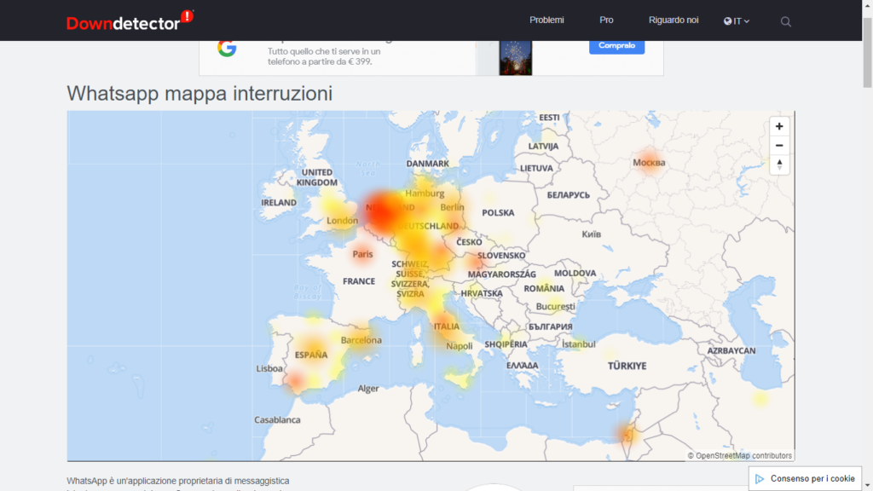Click the POLSKA country label
873x491 pixels.
point(498,212)
